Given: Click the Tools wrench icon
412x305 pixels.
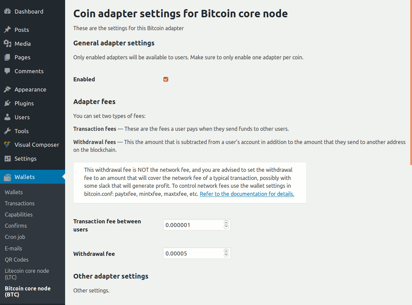Looking at the screenshot, I should click(7, 131).
